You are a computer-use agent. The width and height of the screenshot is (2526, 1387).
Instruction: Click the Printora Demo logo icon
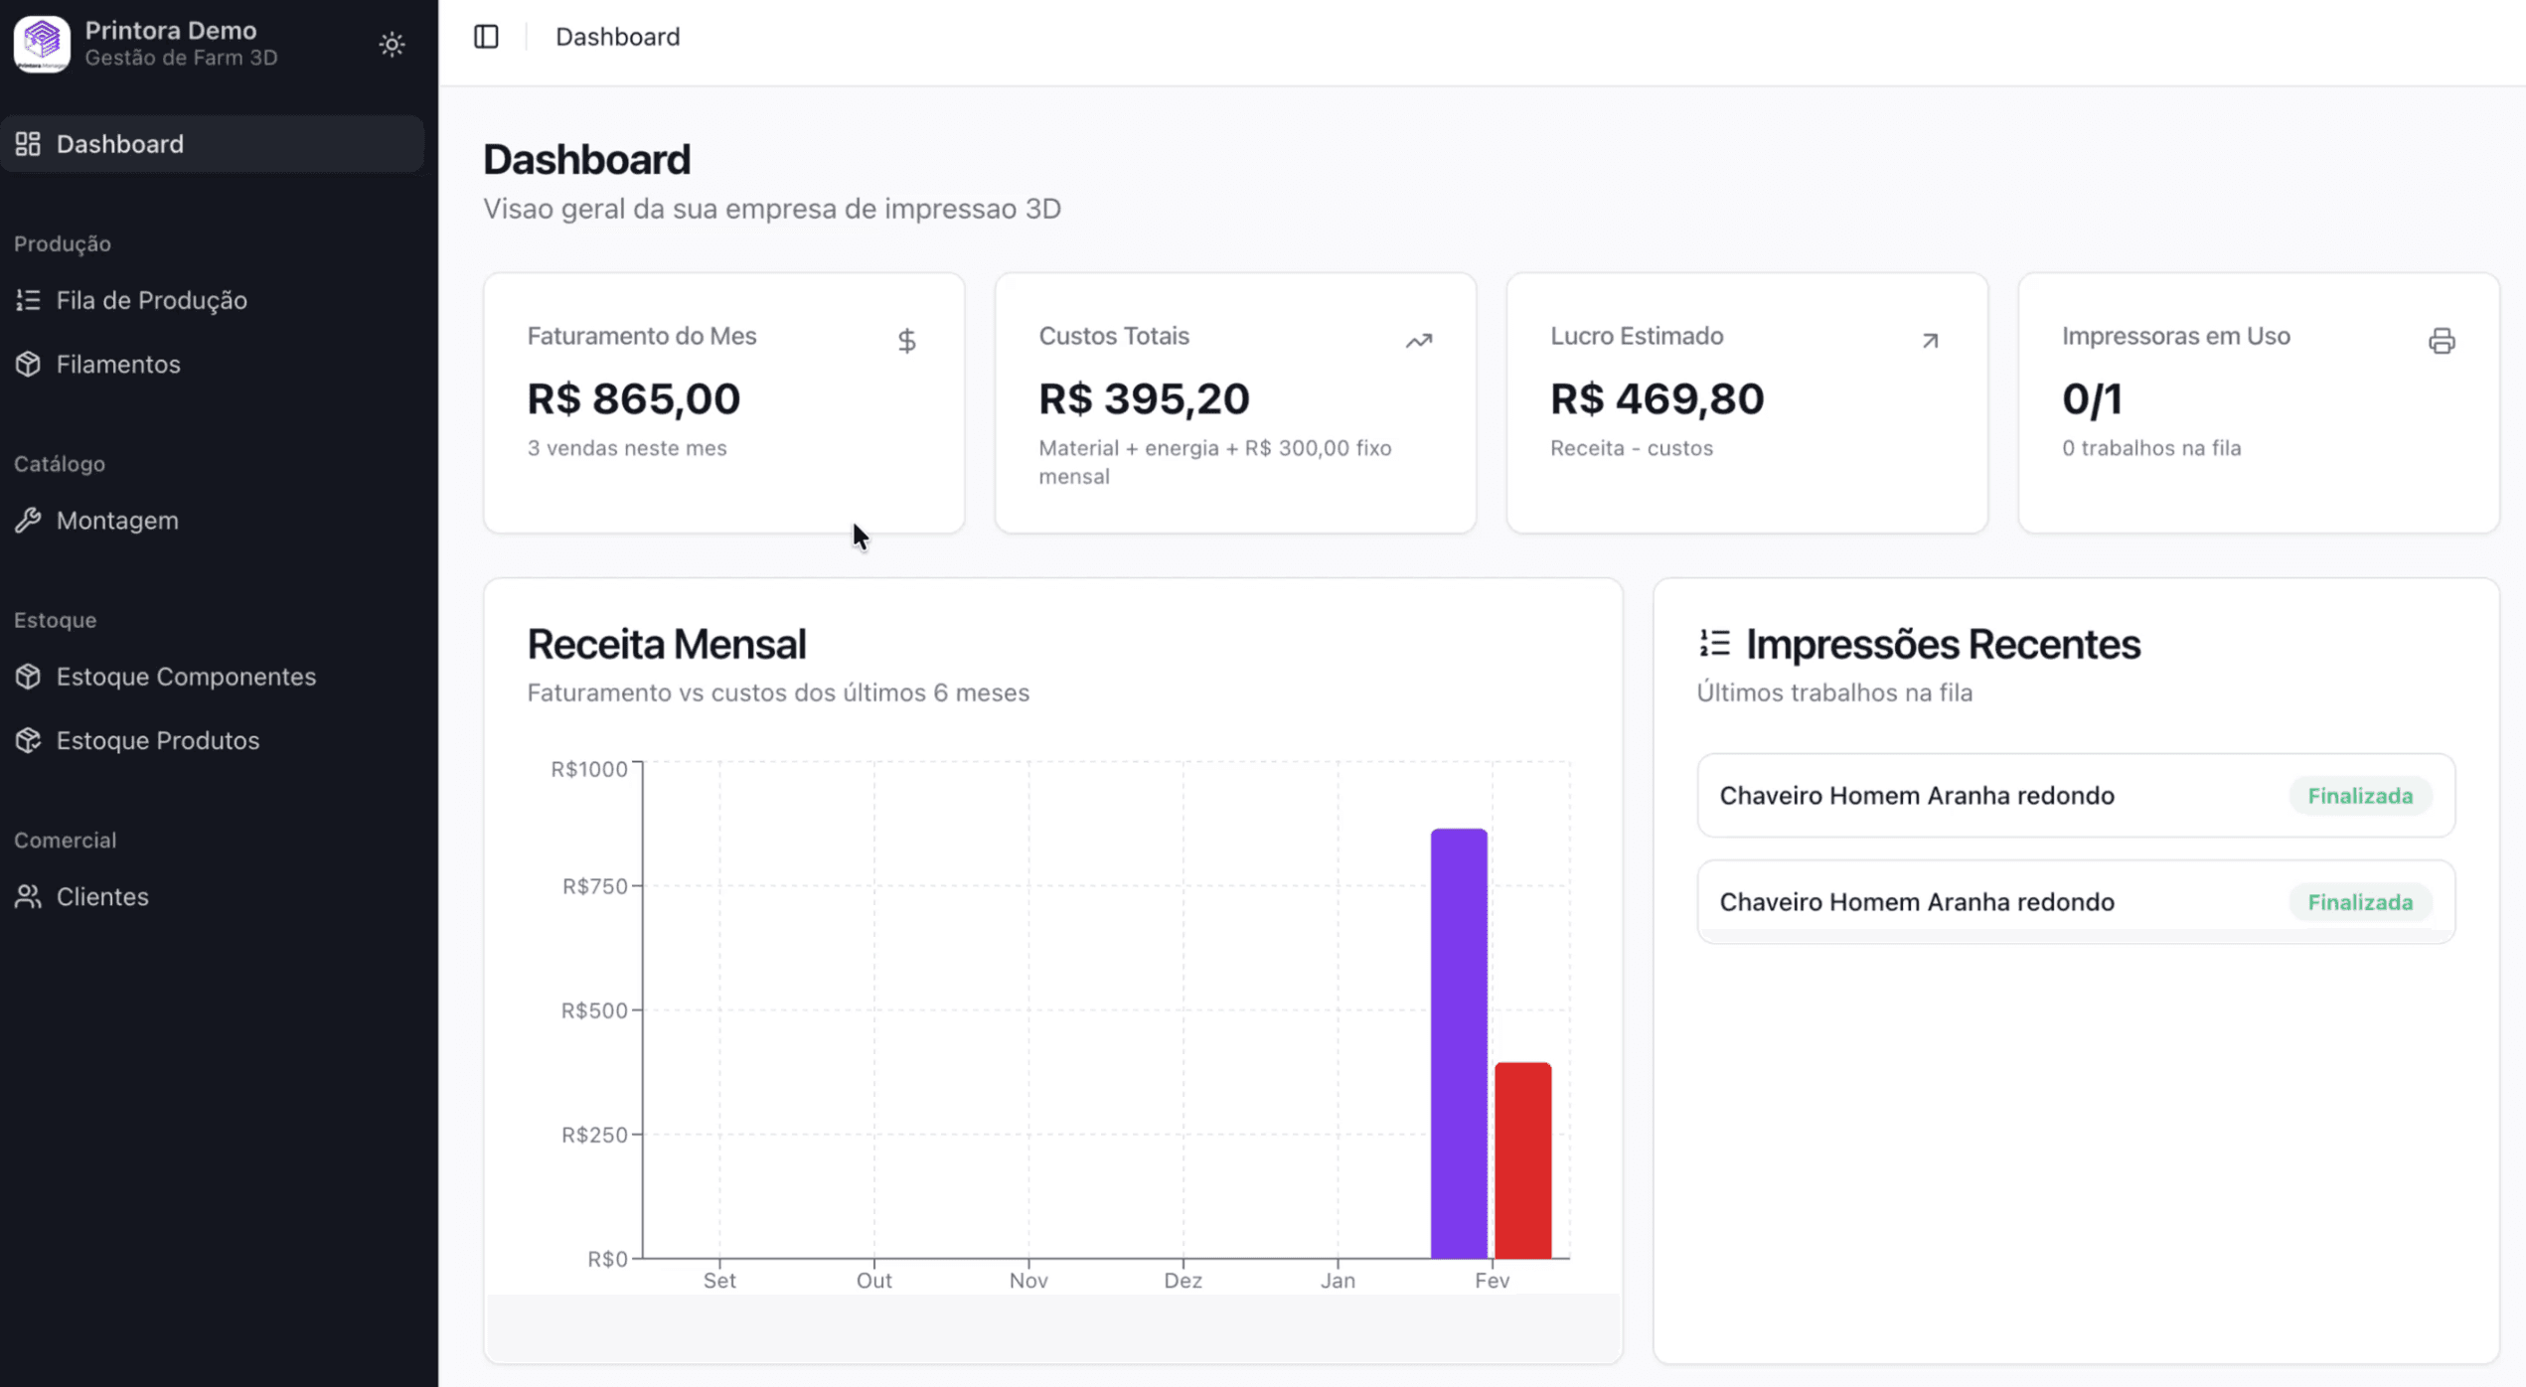(42, 44)
